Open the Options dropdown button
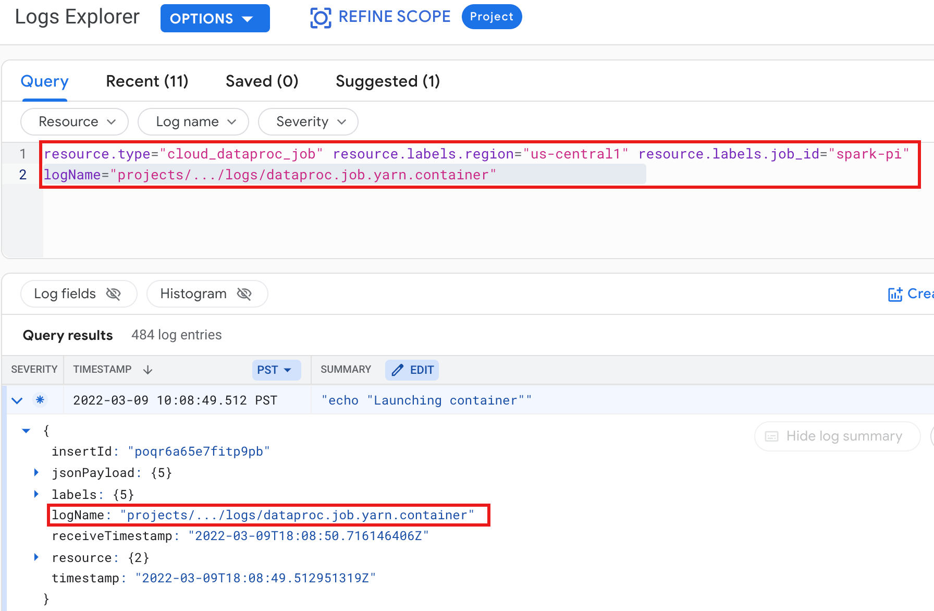The width and height of the screenshot is (934, 611). pyautogui.click(x=215, y=19)
